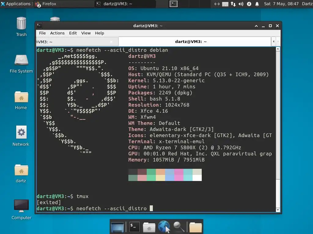Maximize the terminal window
This screenshot has width=313, height=234.
pyautogui.click(x=270, y=26)
